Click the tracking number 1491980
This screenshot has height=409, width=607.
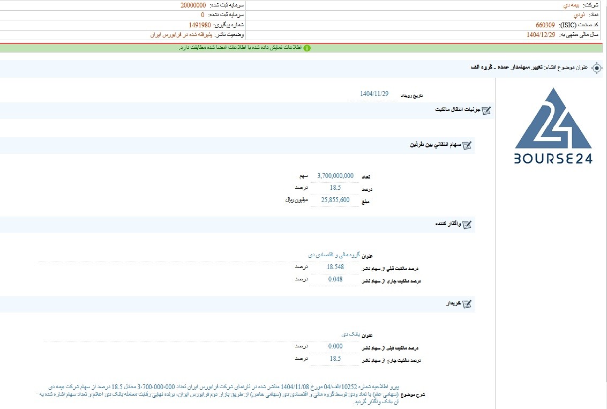pos(200,25)
